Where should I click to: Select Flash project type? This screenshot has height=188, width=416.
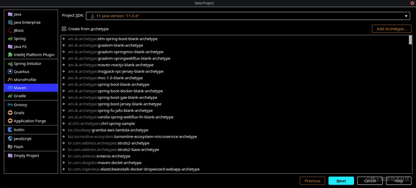31,147
